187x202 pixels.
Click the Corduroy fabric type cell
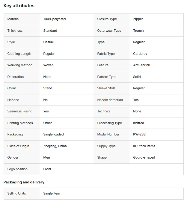point(140,54)
